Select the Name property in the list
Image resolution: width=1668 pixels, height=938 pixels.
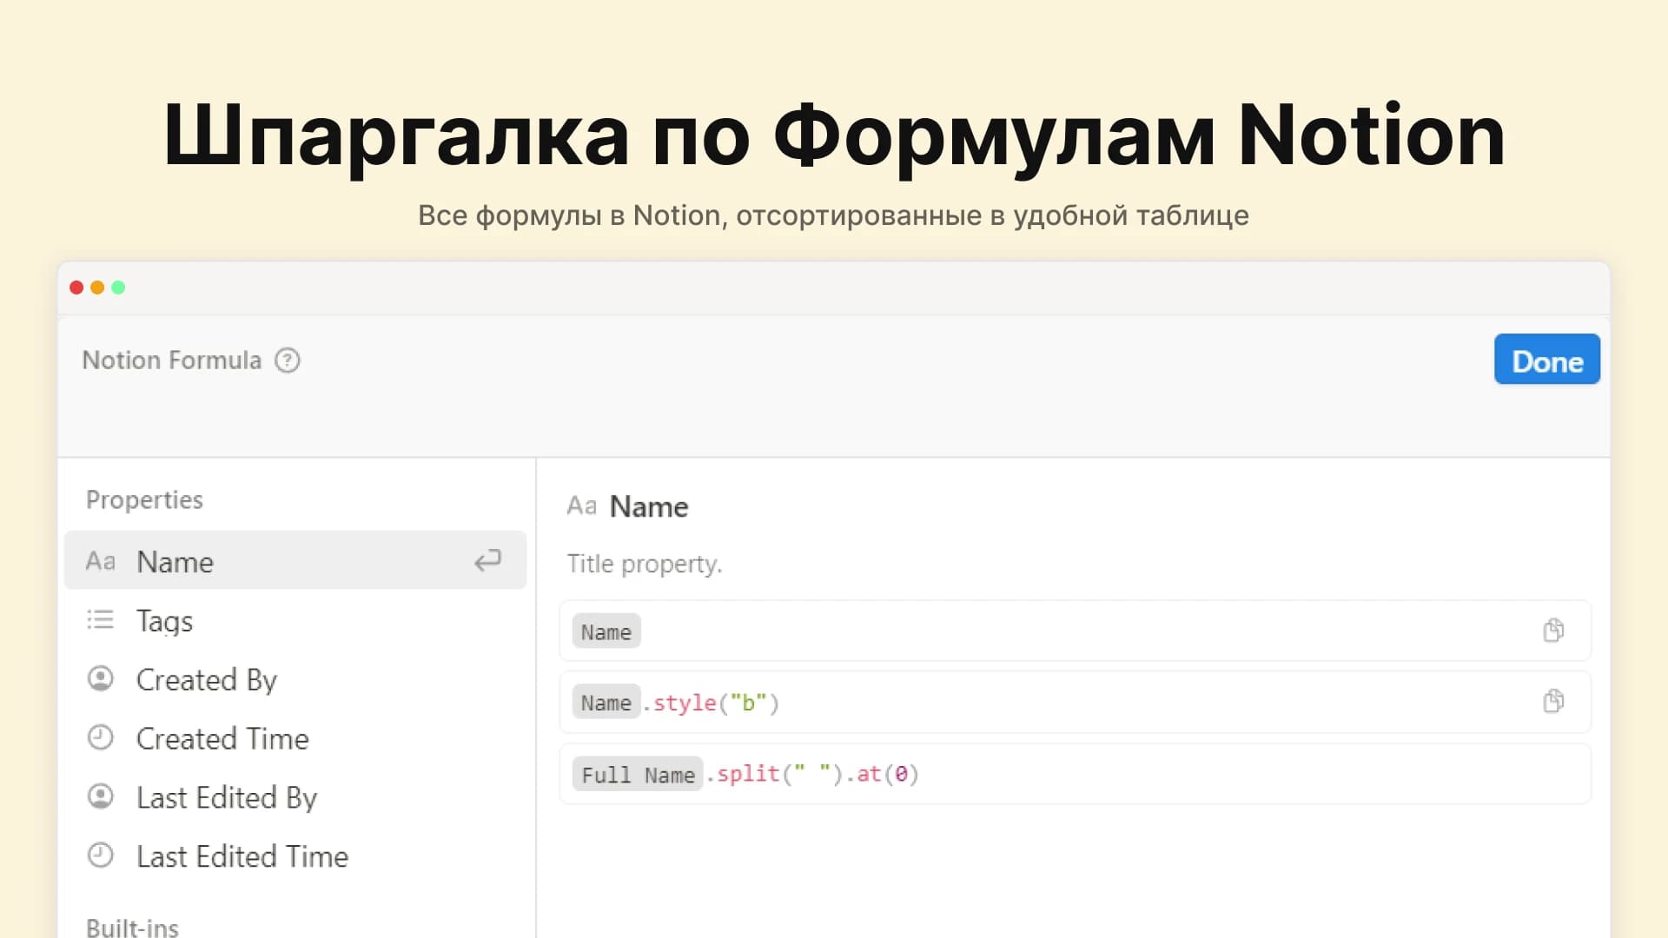(295, 560)
